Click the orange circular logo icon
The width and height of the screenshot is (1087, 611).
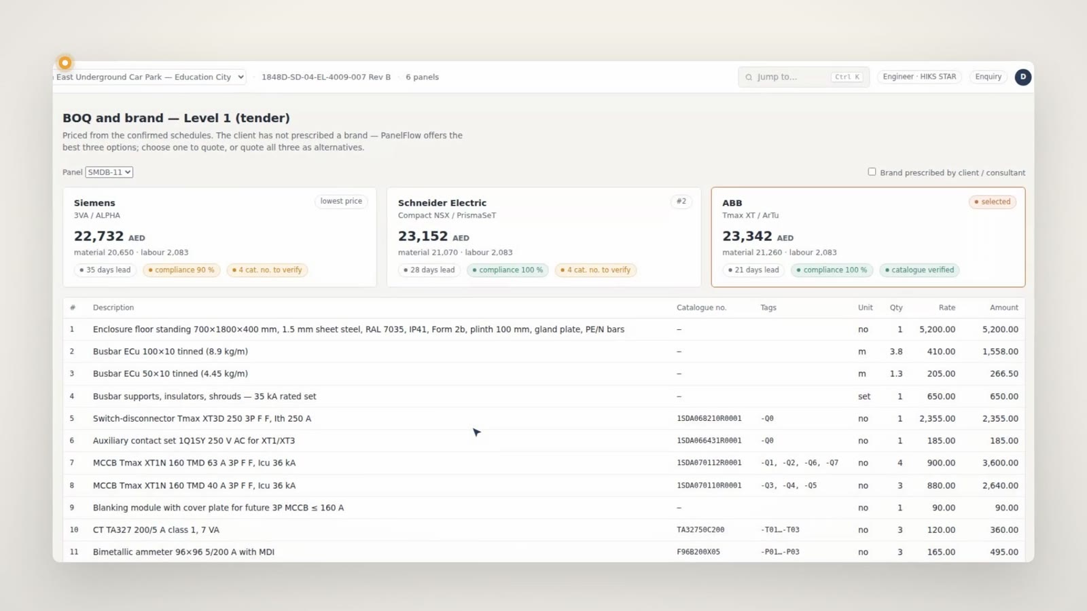pyautogui.click(x=65, y=62)
